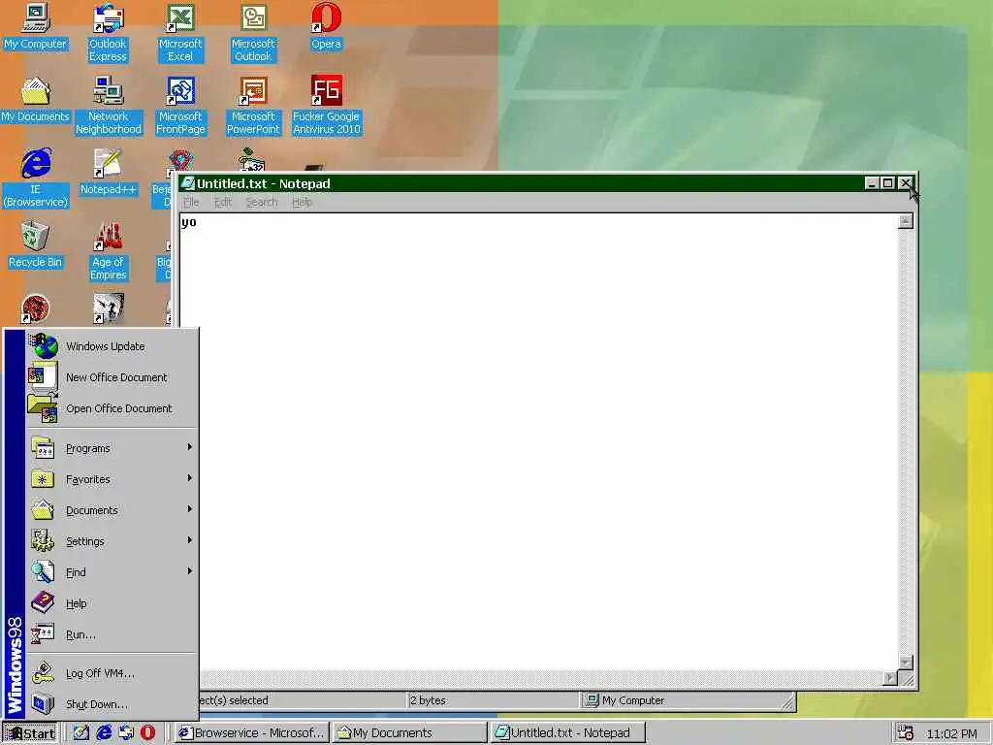Launch Microsoft Outlook desktop shortcut
The image size is (993, 745).
[x=253, y=33]
